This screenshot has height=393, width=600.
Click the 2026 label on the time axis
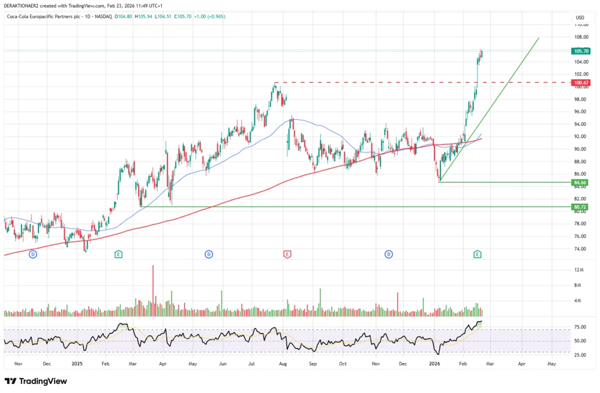click(434, 364)
